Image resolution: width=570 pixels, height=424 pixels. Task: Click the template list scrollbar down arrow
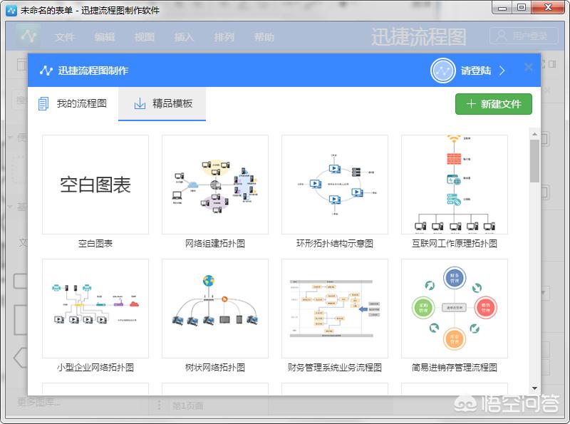[x=534, y=388]
